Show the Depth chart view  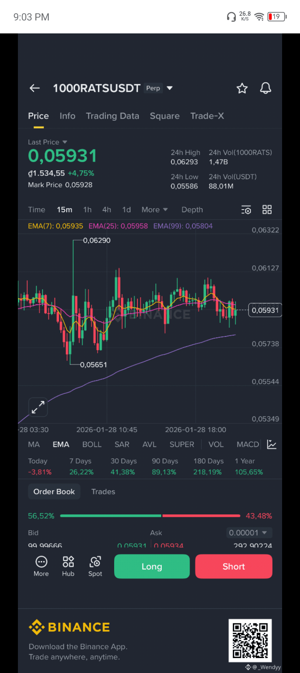pos(192,210)
